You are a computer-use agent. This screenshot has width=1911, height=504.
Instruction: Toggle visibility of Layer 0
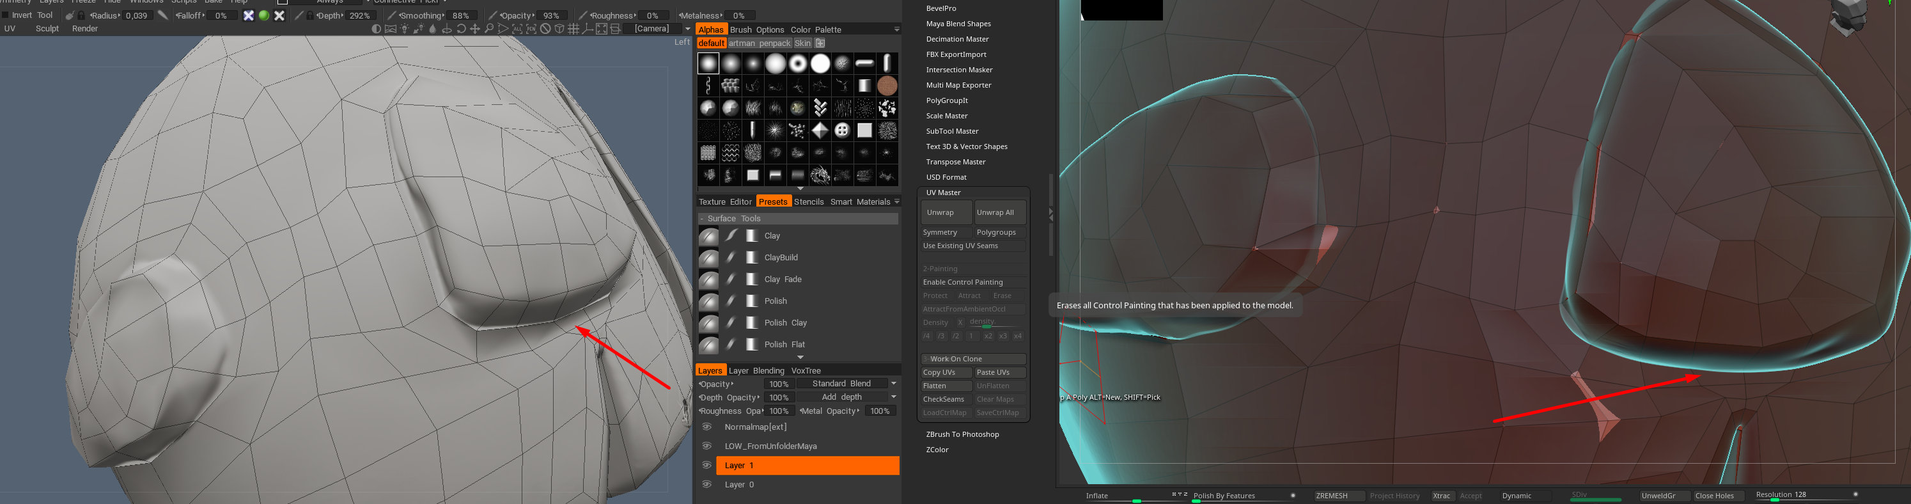[707, 485]
